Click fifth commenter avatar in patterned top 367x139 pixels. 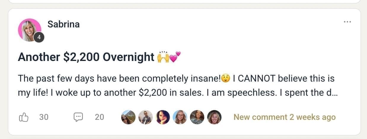click(197, 117)
